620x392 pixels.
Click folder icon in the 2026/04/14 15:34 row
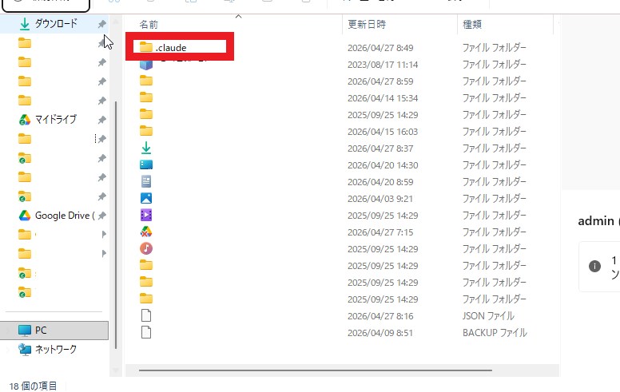tap(146, 97)
